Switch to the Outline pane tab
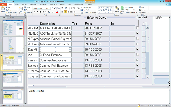Screen dimensions: 171x107 tap(11, 18)
